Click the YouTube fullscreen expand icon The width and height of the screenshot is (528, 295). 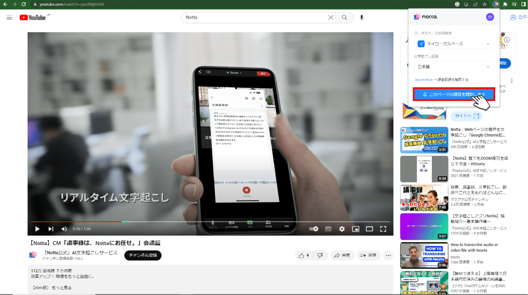383,228
